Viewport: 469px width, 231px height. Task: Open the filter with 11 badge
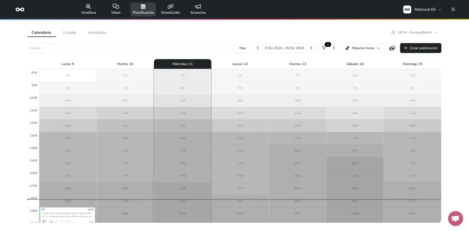324,48
